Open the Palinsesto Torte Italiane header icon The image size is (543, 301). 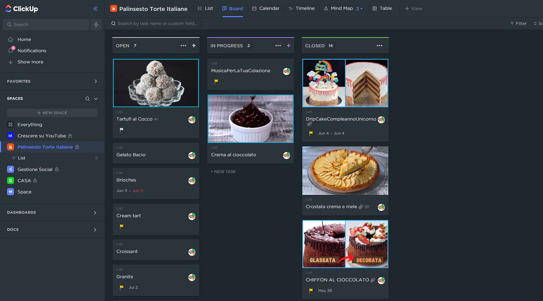pos(114,8)
